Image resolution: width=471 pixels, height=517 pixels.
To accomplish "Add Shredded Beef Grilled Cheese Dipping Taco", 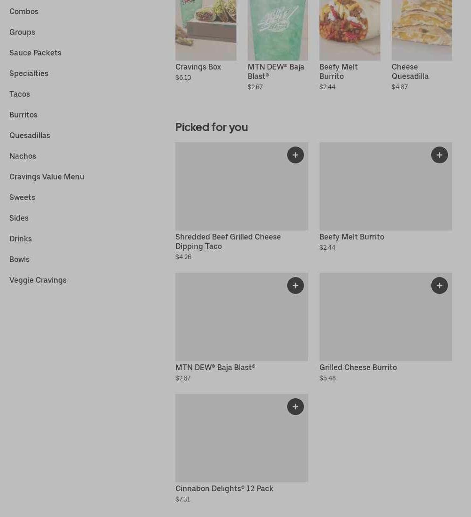I will click(x=295, y=155).
